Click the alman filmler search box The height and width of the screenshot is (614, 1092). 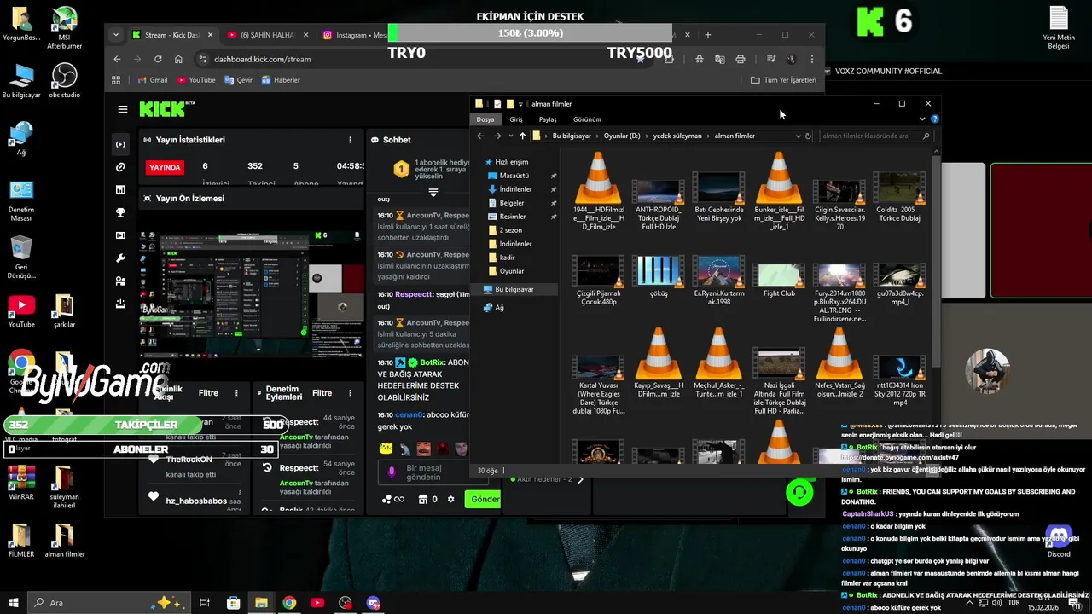point(875,136)
